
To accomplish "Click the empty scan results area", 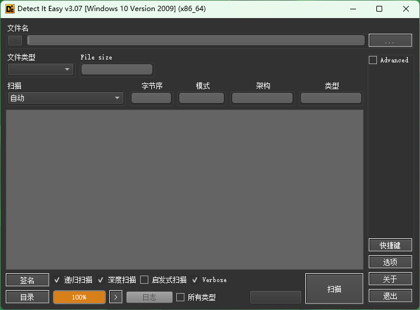I will 184,189.
